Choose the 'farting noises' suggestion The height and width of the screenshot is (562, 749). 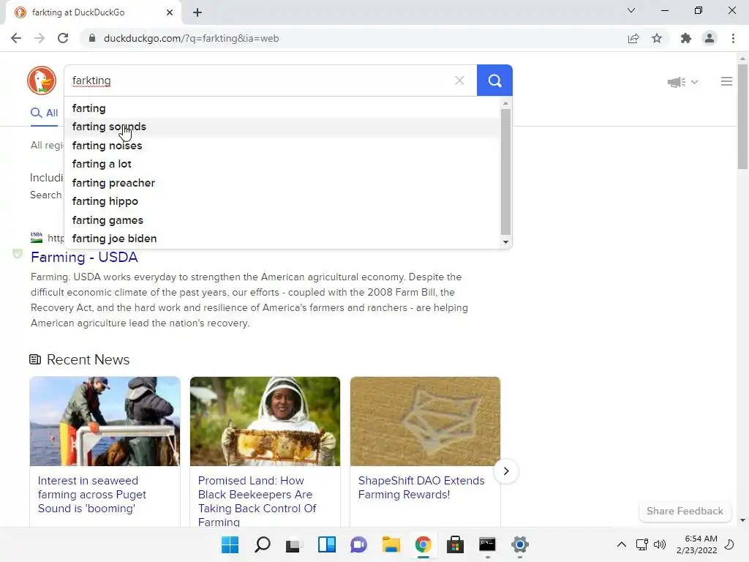[x=282, y=146]
